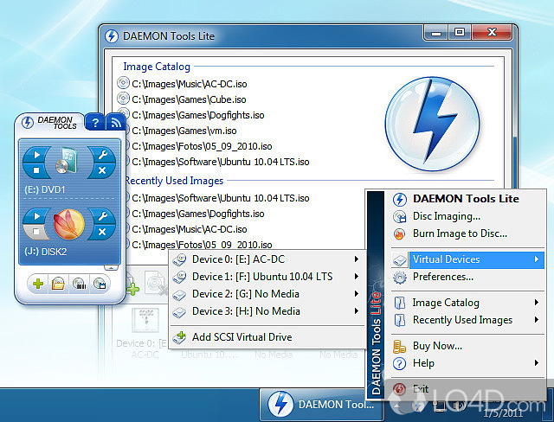Select C:\Images\Games\Cube.iso entry

189,99
